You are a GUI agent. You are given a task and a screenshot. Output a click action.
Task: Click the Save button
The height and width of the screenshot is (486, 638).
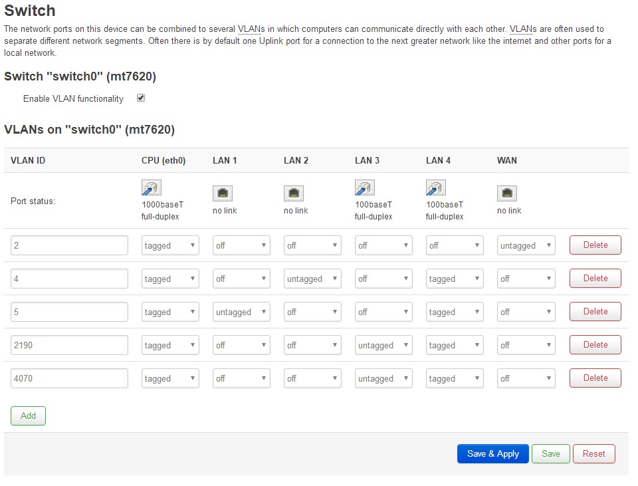[550, 453]
